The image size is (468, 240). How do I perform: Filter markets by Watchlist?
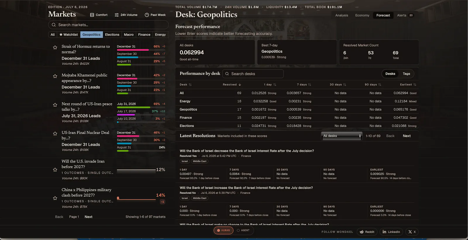tap(68, 34)
